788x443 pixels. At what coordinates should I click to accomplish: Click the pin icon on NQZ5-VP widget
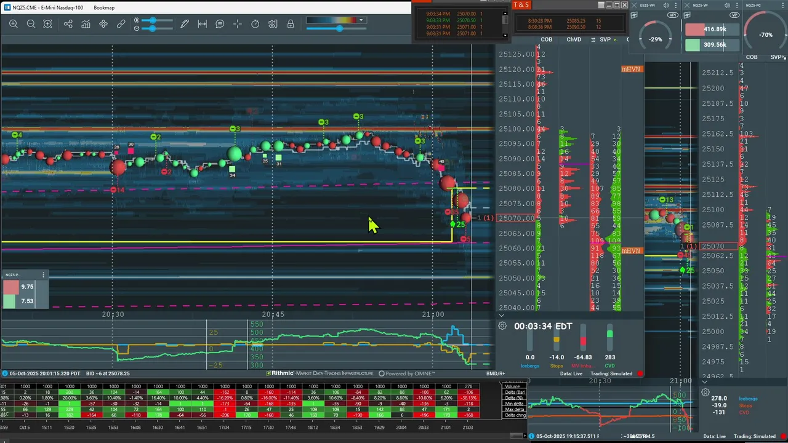click(x=688, y=15)
